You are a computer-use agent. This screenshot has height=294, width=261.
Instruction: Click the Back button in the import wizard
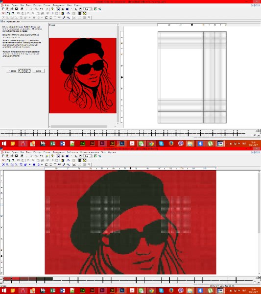click(x=13, y=71)
